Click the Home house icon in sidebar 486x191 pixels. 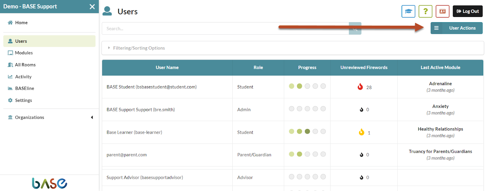tap(10, 22)
